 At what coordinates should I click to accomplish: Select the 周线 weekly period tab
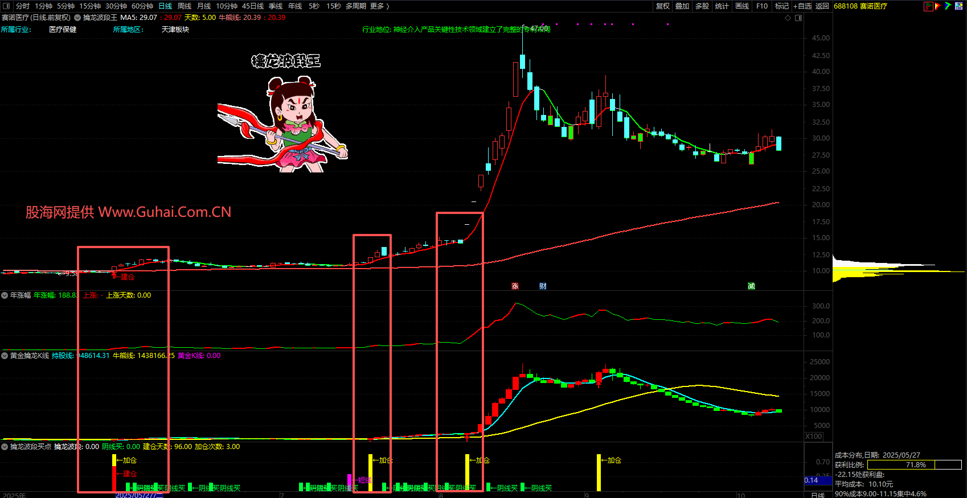click(185, 6)
